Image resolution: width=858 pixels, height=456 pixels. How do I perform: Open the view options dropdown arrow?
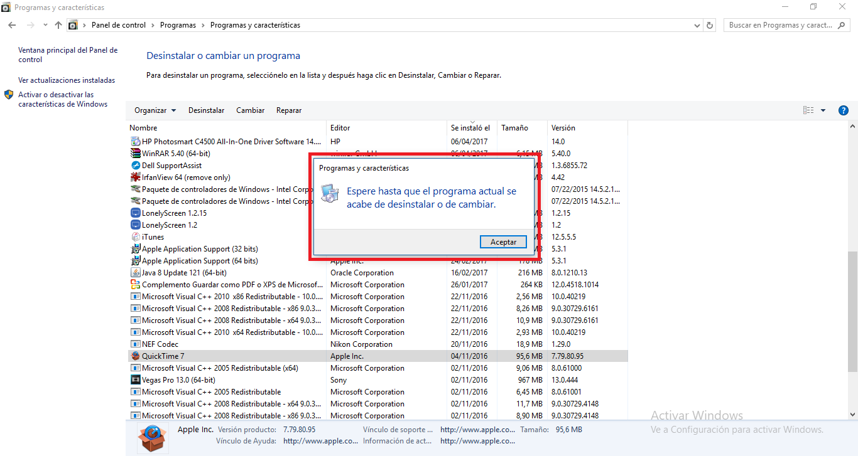click(x=823, y=110)
